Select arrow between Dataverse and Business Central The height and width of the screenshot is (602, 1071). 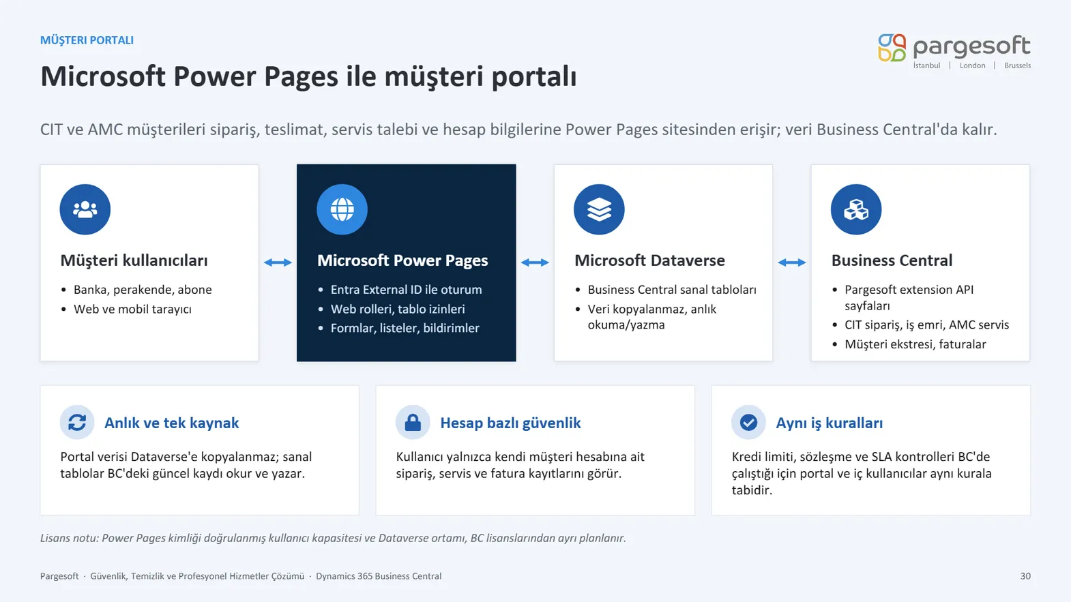tap(792, 262)
